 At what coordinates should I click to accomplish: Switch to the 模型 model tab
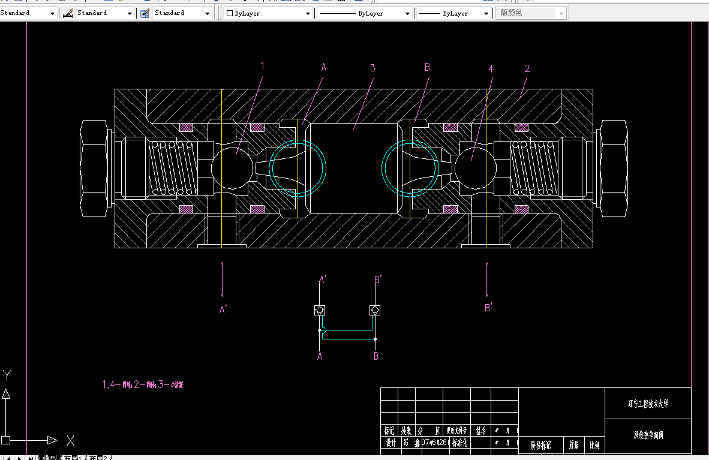click(49, 457)
